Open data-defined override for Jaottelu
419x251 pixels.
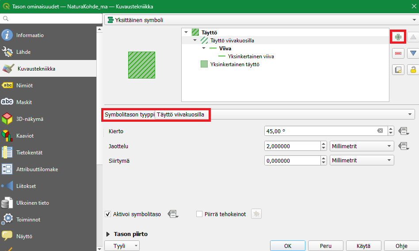pos(403,146)
